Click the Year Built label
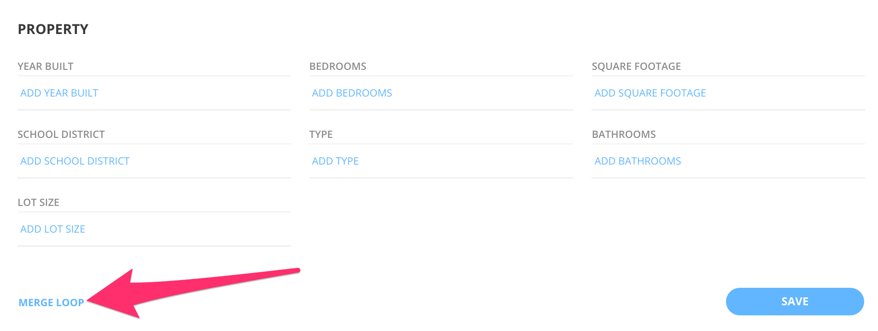878x331 pixels. [x=45, y=67]
